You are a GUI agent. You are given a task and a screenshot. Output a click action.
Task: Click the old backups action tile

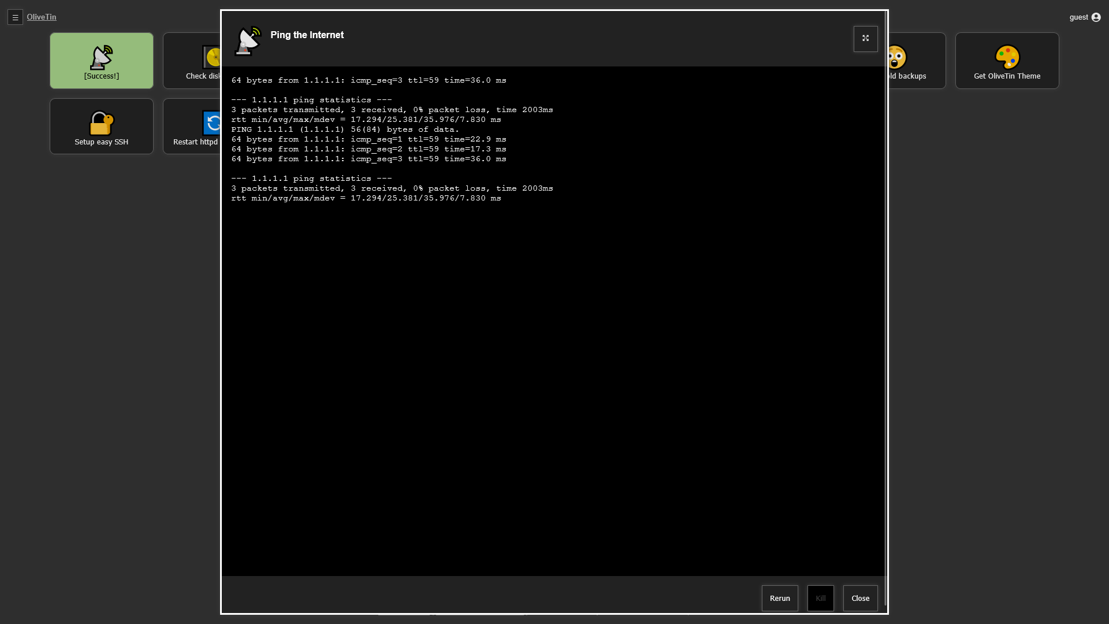(917, 61)
